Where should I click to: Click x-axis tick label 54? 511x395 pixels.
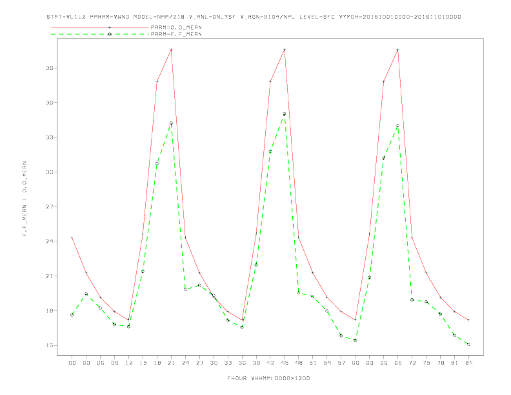click(x=327, y=363)
